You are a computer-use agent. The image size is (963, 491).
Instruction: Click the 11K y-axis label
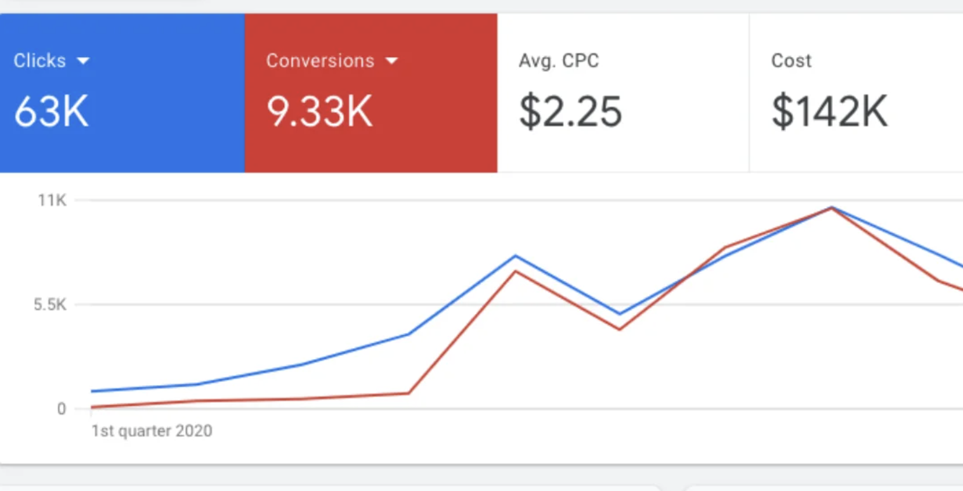[52, 200]
